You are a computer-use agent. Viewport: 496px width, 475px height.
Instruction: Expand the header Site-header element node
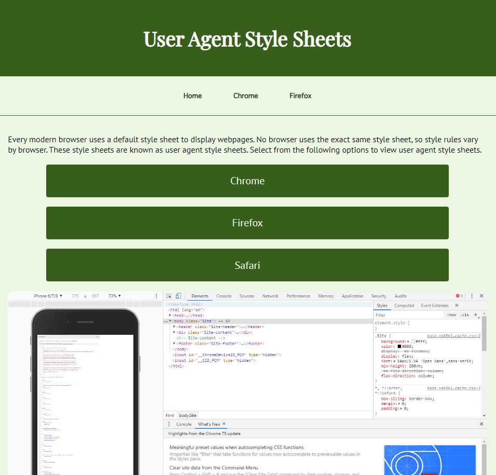(174, 327)
